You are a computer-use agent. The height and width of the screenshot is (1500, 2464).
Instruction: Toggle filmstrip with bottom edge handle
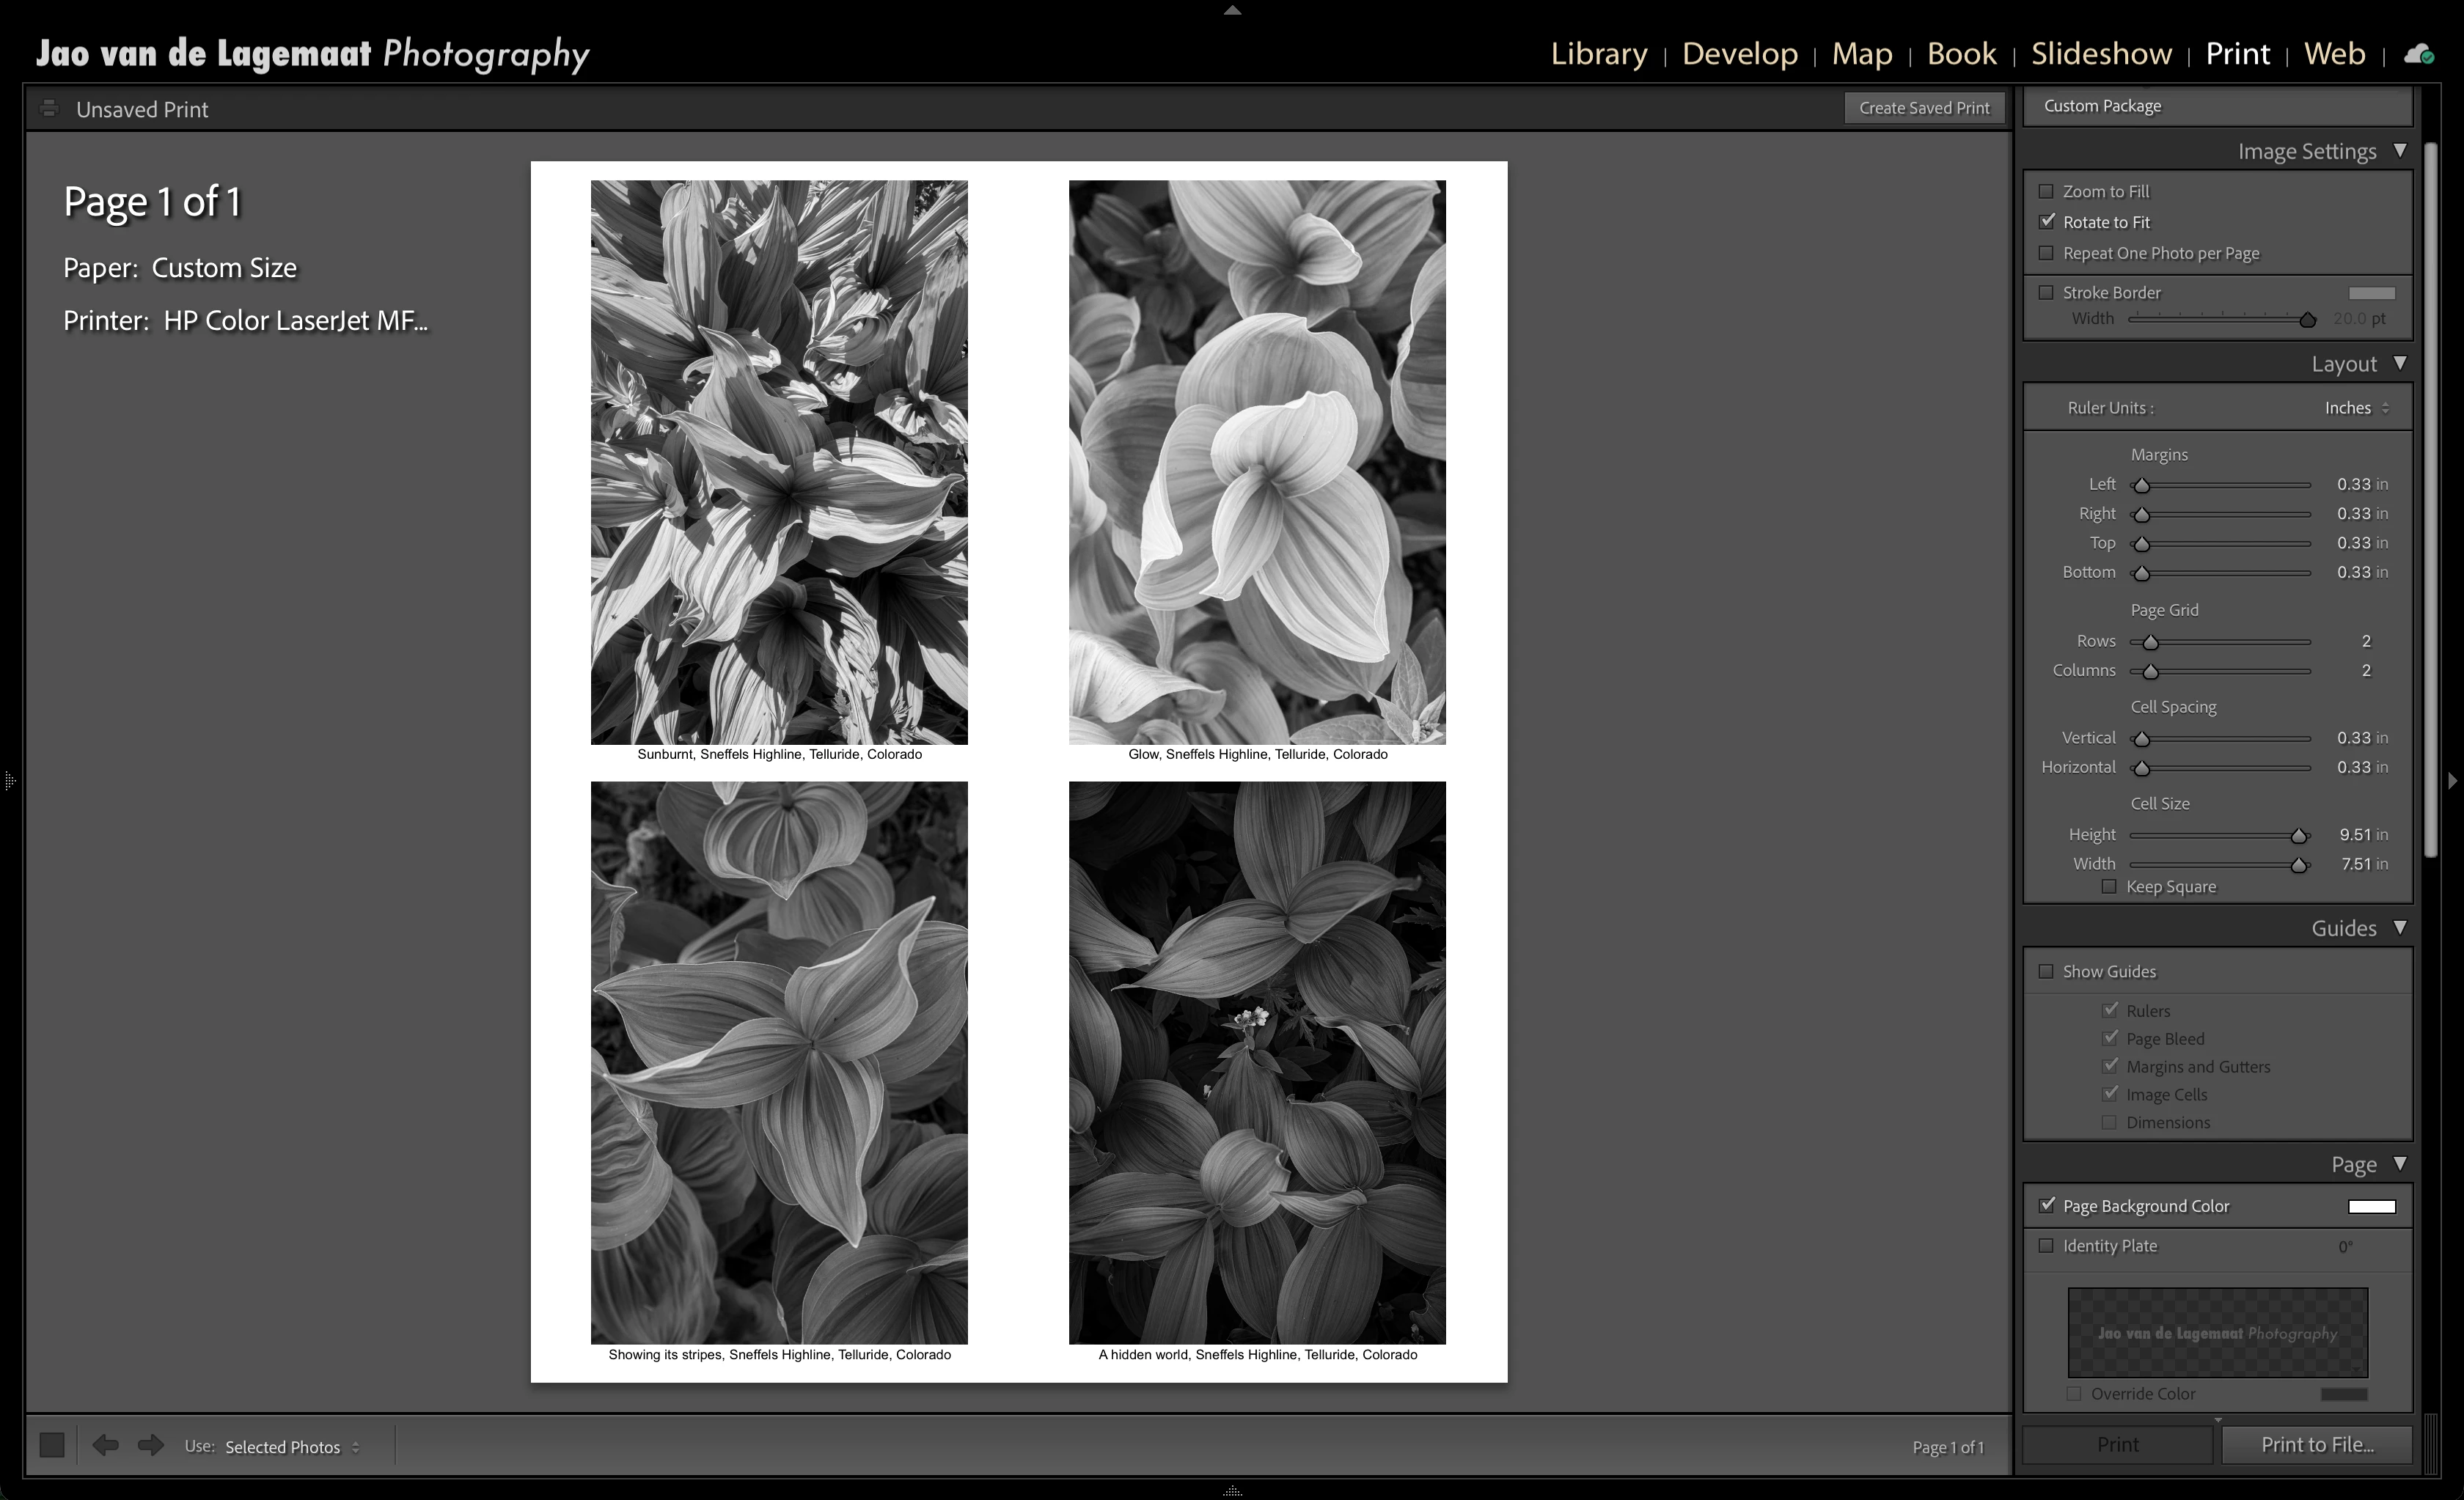point(1232,1491)
